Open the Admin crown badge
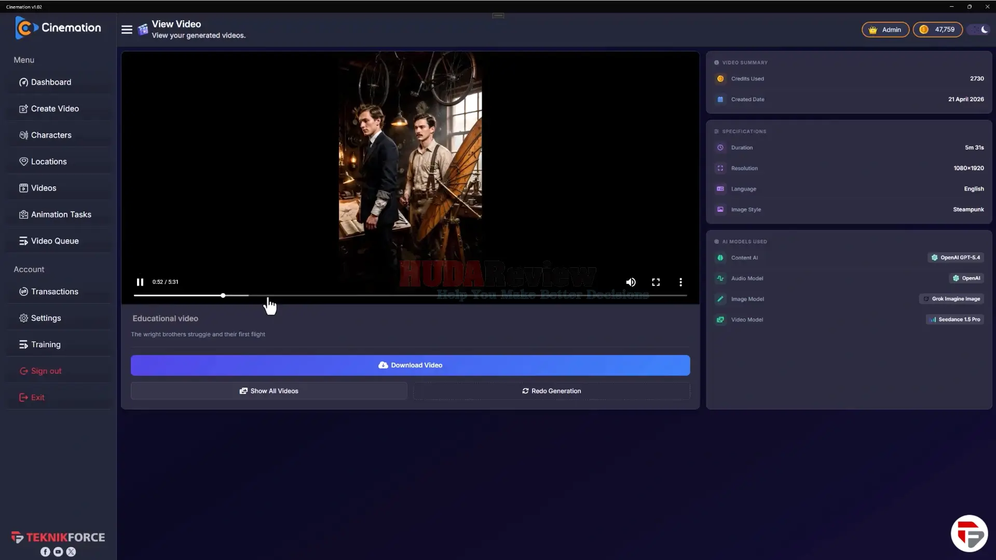The image size is (996, 560). coord(885,30)
